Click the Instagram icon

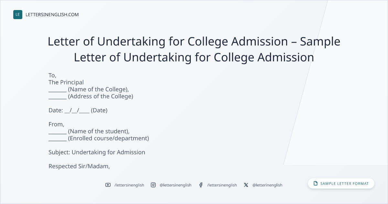(153, 185)
